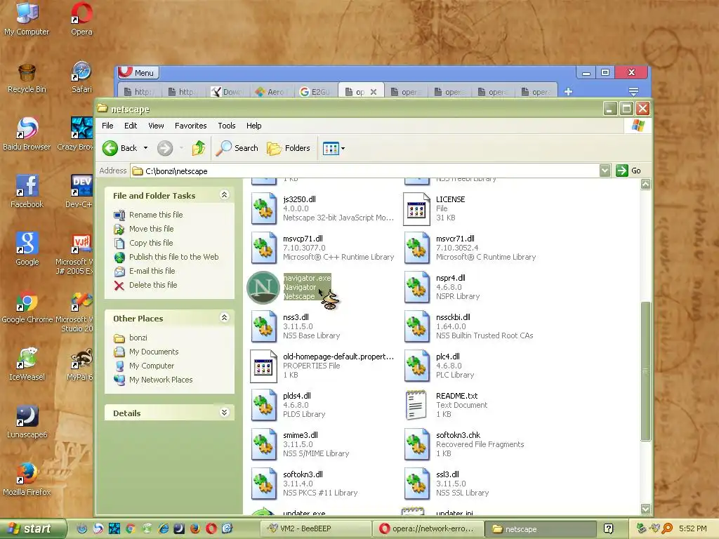Click the scroll up arrow in file list

pos(646,185)
